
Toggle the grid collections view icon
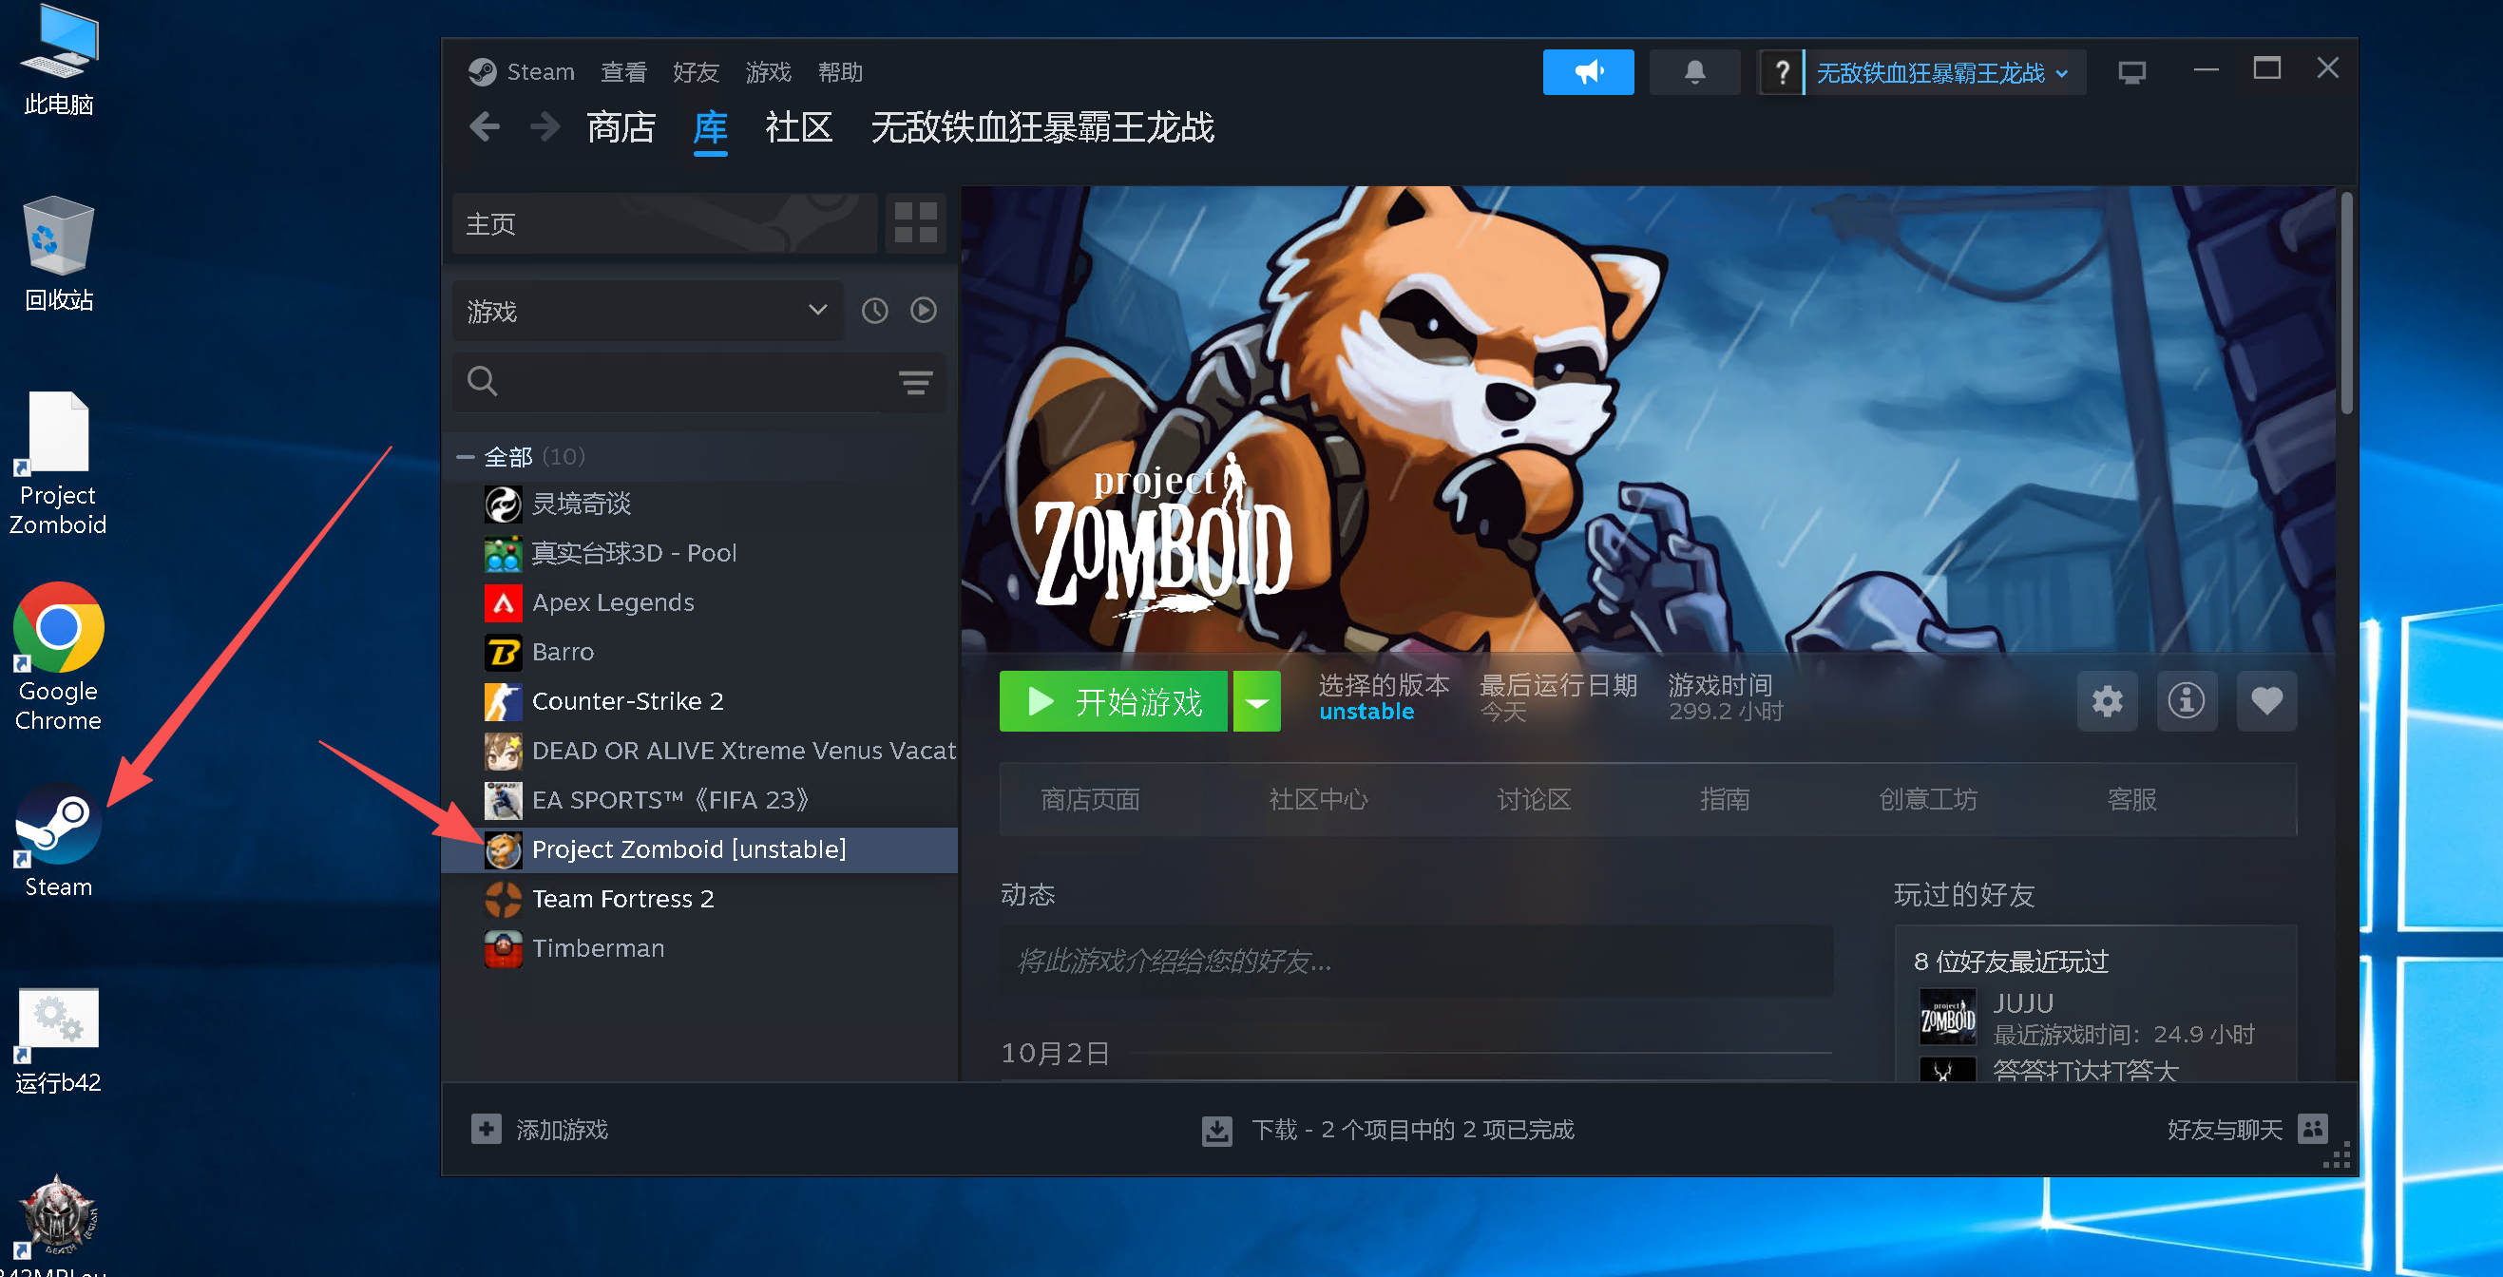point(914,223)
